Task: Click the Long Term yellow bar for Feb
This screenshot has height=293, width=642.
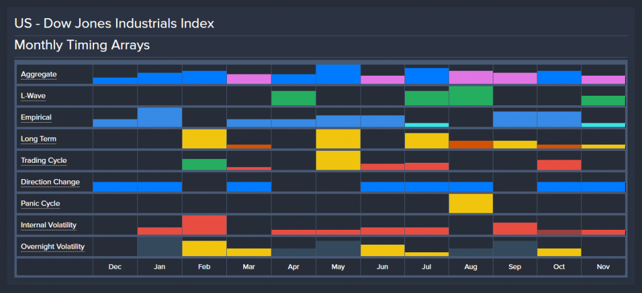Action: click(x=204, y=139)
